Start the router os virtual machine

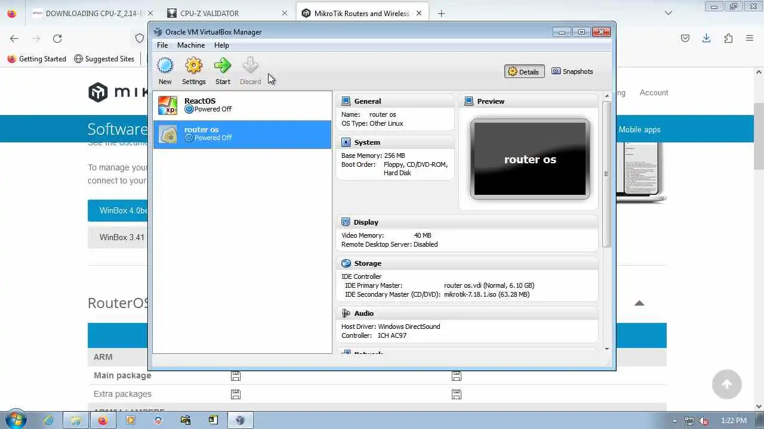[223, 71]
